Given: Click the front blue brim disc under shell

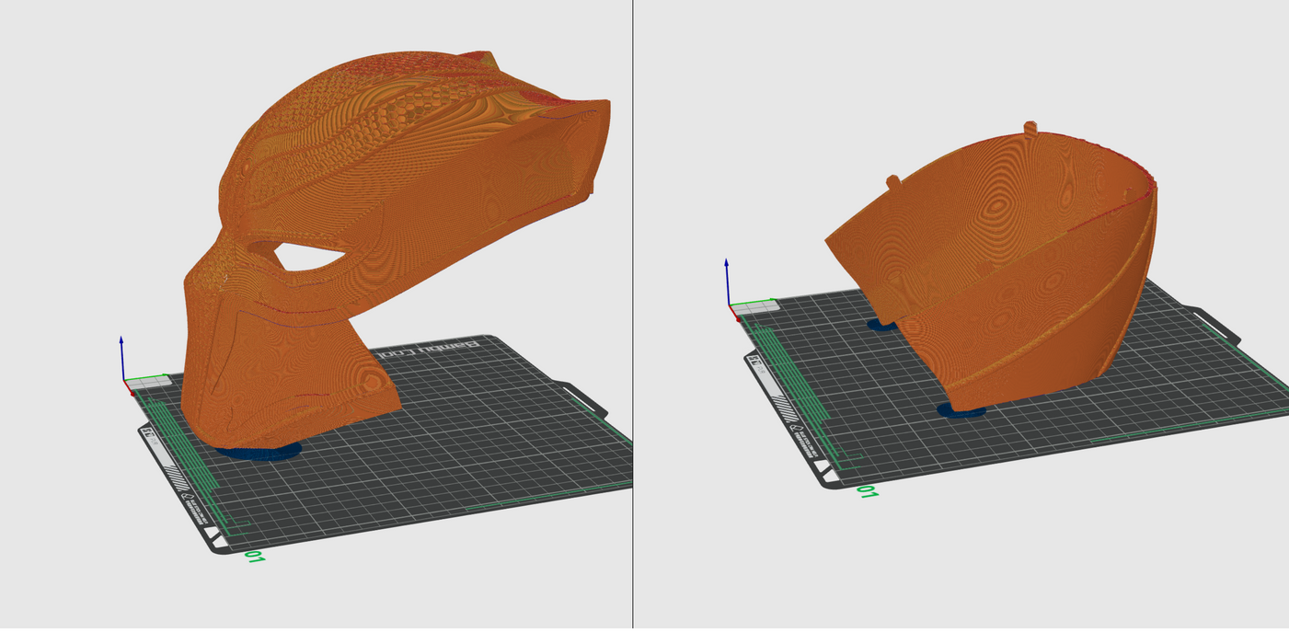Looking at the screenshot, I should (x=961, y=410).
